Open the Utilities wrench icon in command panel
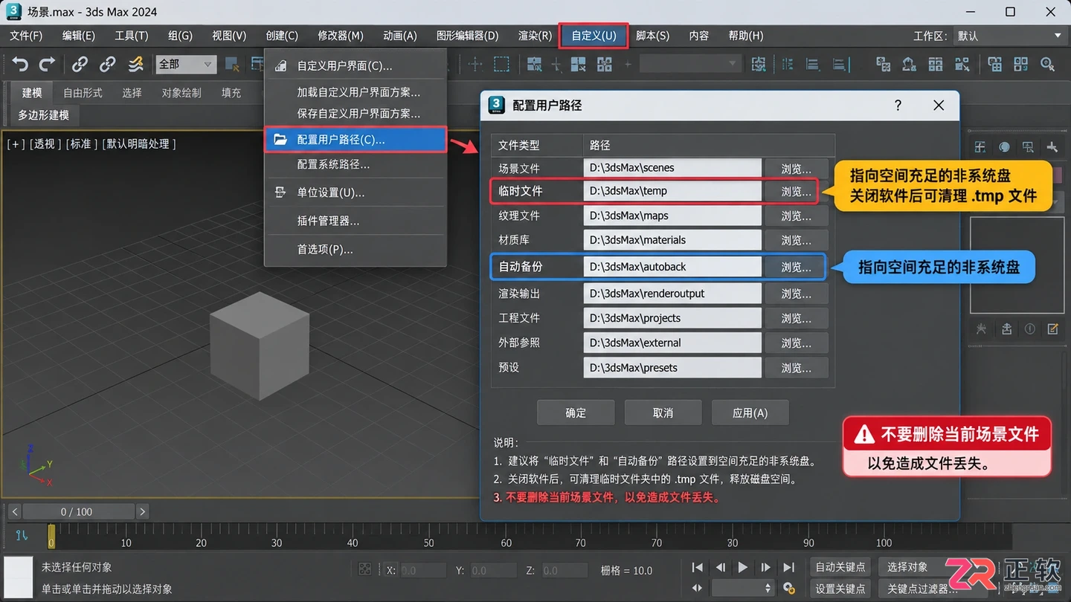 (1052, 146)
